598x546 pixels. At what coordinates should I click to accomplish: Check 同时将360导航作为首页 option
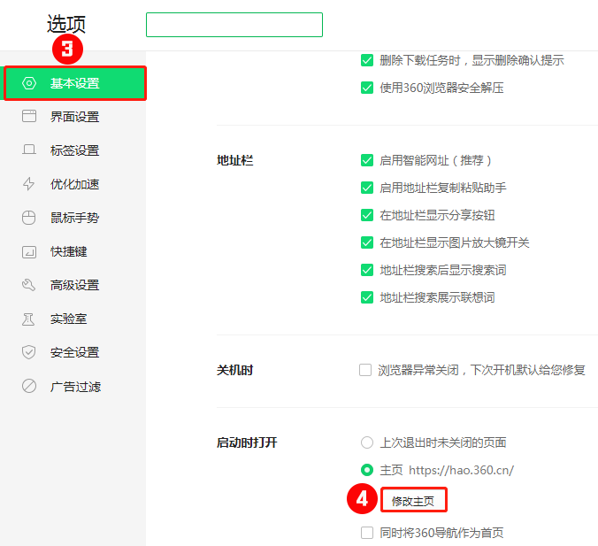[366, 533]
